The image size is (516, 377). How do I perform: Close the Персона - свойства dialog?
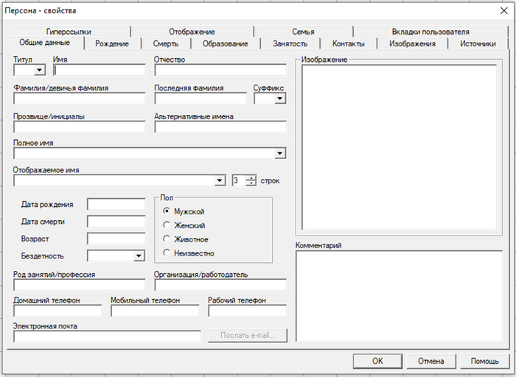pos(503,11)
